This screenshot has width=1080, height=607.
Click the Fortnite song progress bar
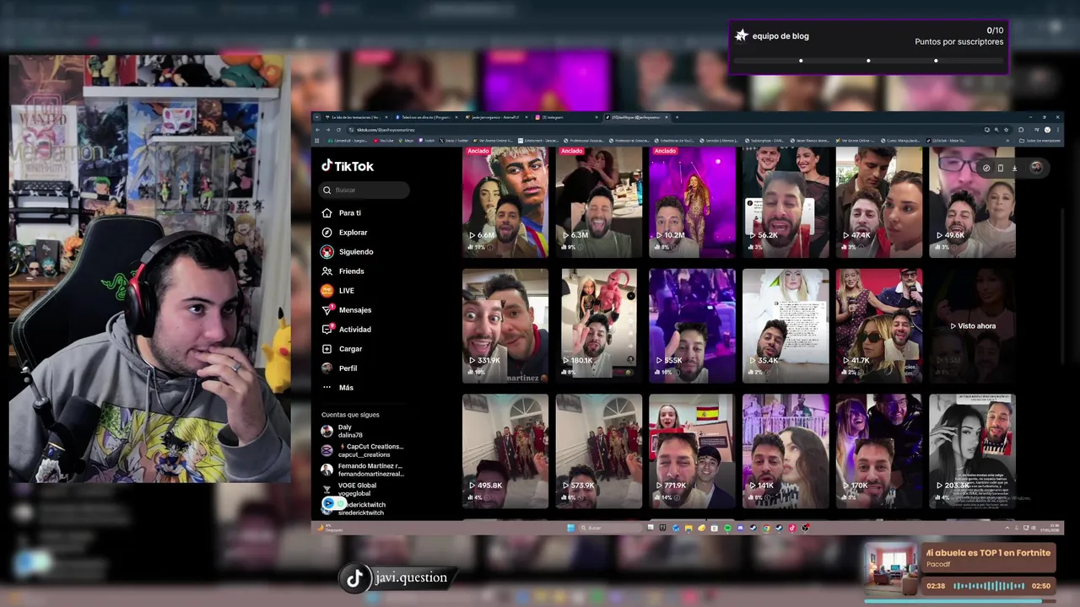(960, 601)
